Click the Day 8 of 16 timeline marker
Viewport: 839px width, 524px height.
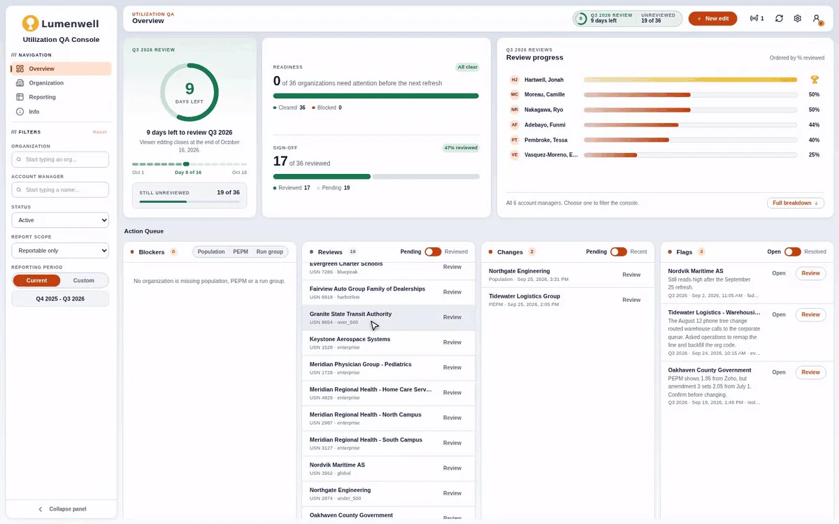click(x=186, y=163)
